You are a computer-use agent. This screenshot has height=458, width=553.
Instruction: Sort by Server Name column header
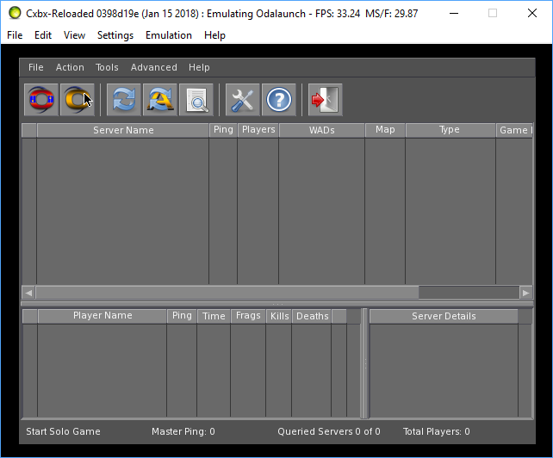(123, 130)
